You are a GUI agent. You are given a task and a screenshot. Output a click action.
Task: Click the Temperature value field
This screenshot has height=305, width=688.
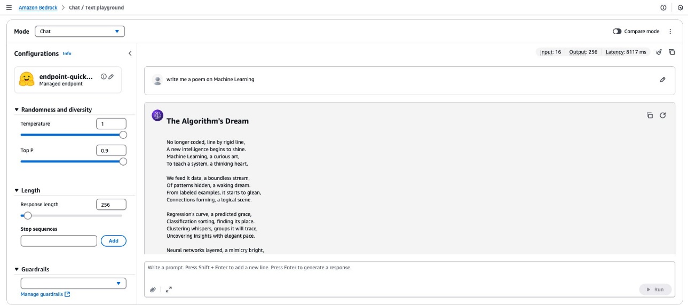point(111,124)
